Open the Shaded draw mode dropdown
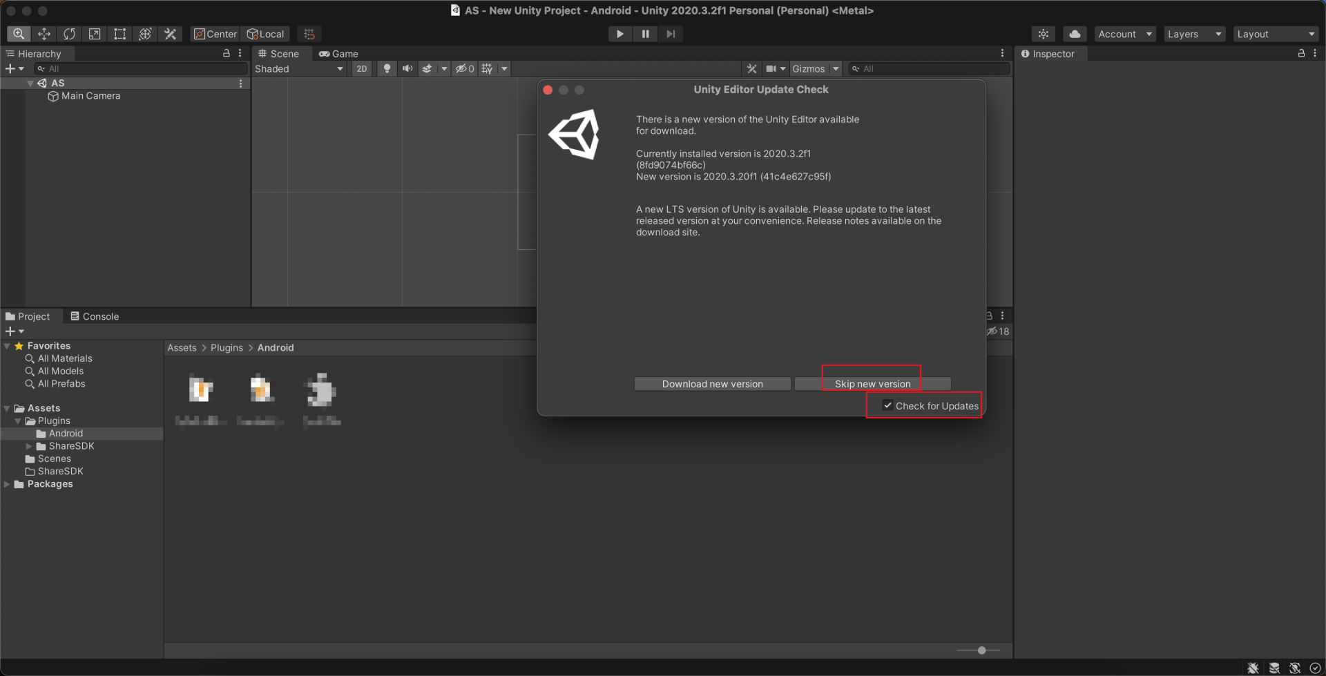This screenshot has height=676, width=1326. pos(299,68)
